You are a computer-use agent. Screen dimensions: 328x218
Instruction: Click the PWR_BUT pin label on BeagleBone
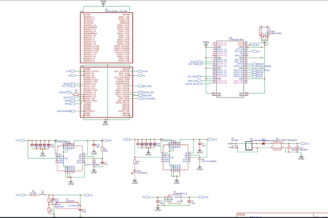tap(91, 78)
